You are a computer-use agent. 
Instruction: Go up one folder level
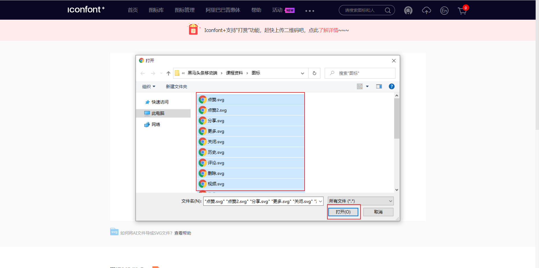click(168, 73)
